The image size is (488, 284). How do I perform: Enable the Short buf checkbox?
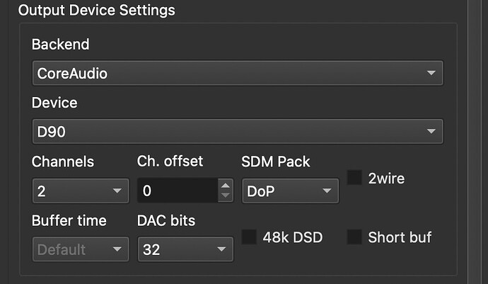(354, 237)
